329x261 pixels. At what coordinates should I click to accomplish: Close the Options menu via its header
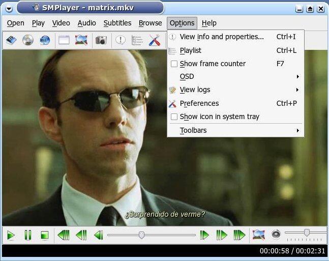(x=182, y=23)
